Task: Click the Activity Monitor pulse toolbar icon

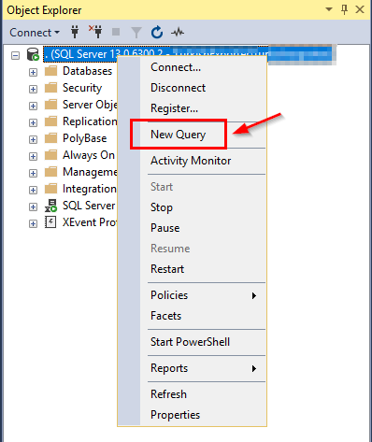Action: (x=178, y=32)
